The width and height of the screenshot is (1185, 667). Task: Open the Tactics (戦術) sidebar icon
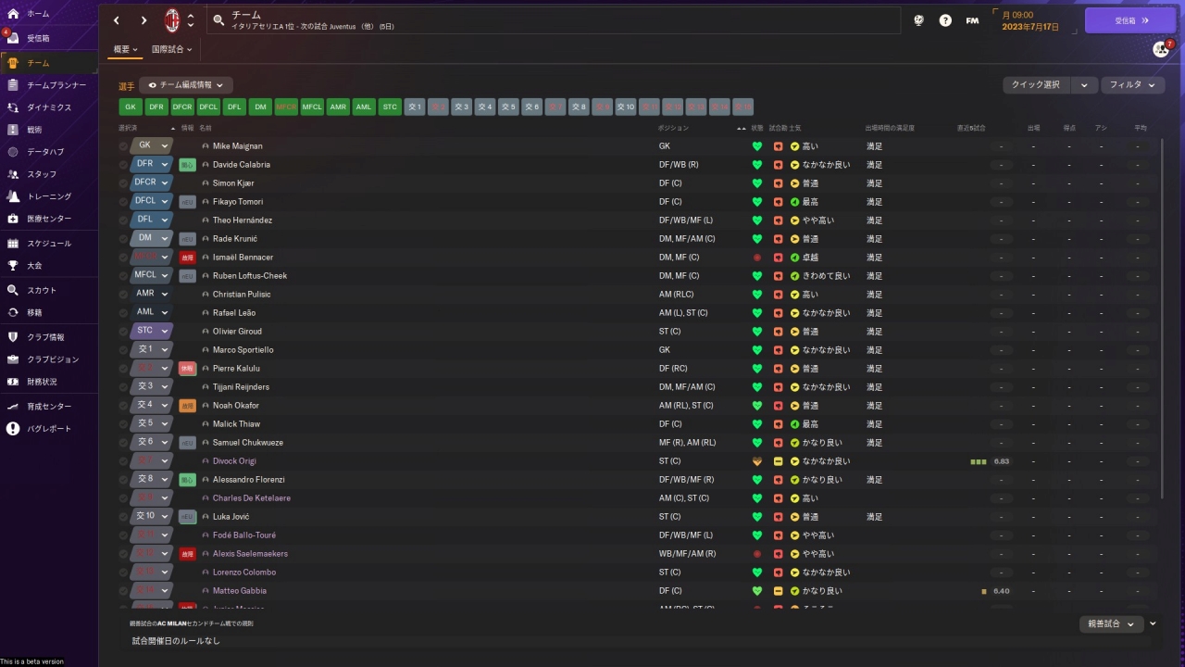pos(13,130)
